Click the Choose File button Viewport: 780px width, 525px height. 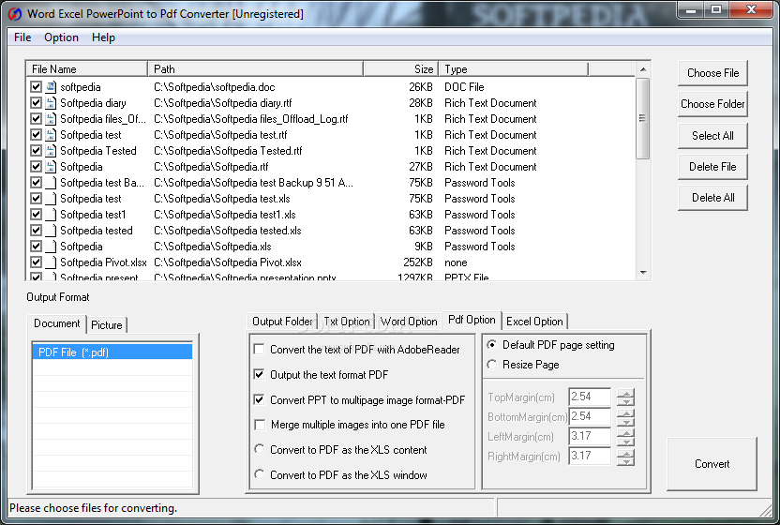[712, 73]
